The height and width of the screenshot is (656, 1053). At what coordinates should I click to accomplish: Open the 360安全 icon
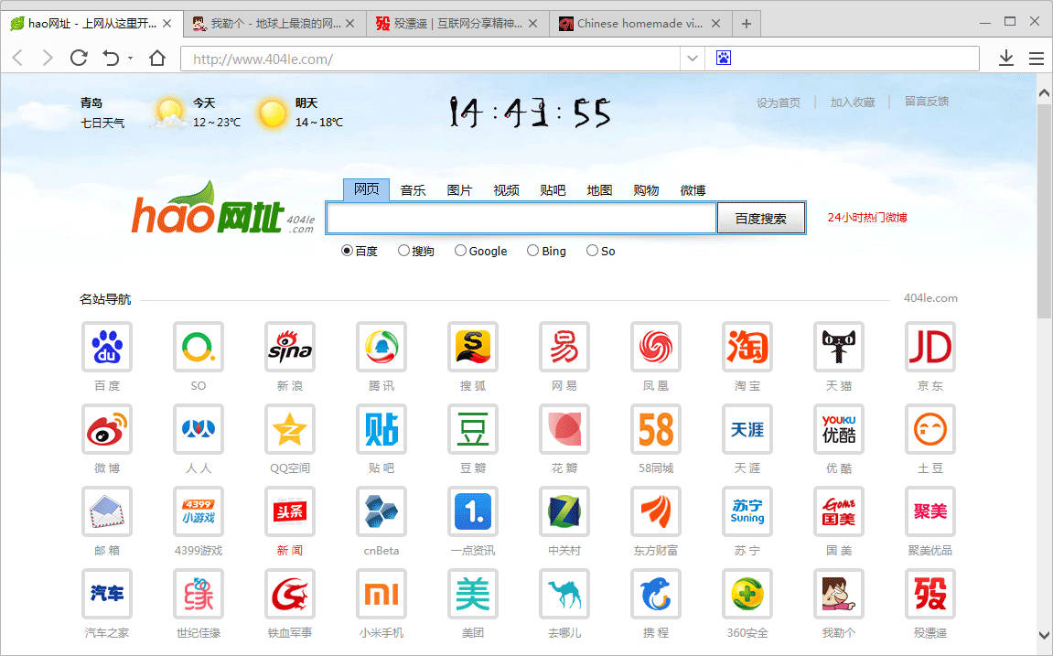pyautogui.click(x=747, y=594)
